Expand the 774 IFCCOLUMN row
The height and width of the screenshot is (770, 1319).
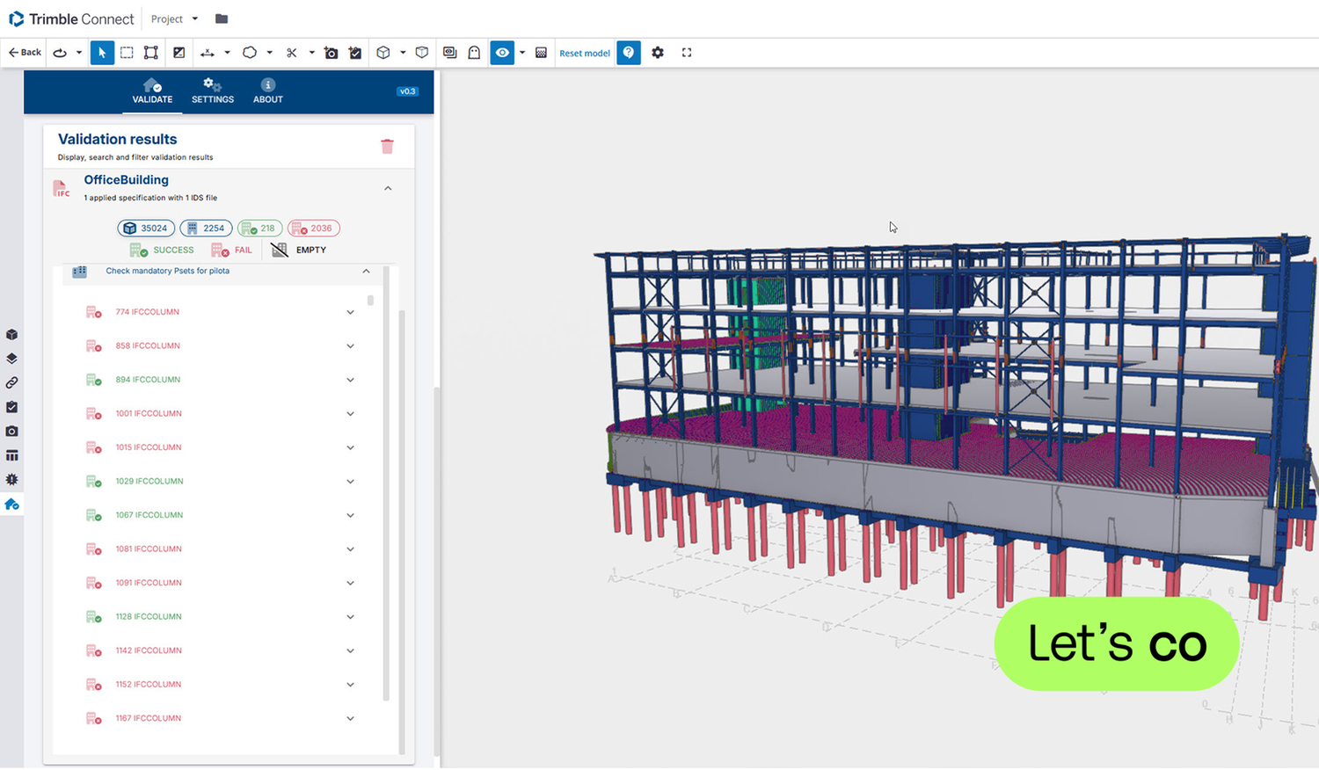pos(350,312)
